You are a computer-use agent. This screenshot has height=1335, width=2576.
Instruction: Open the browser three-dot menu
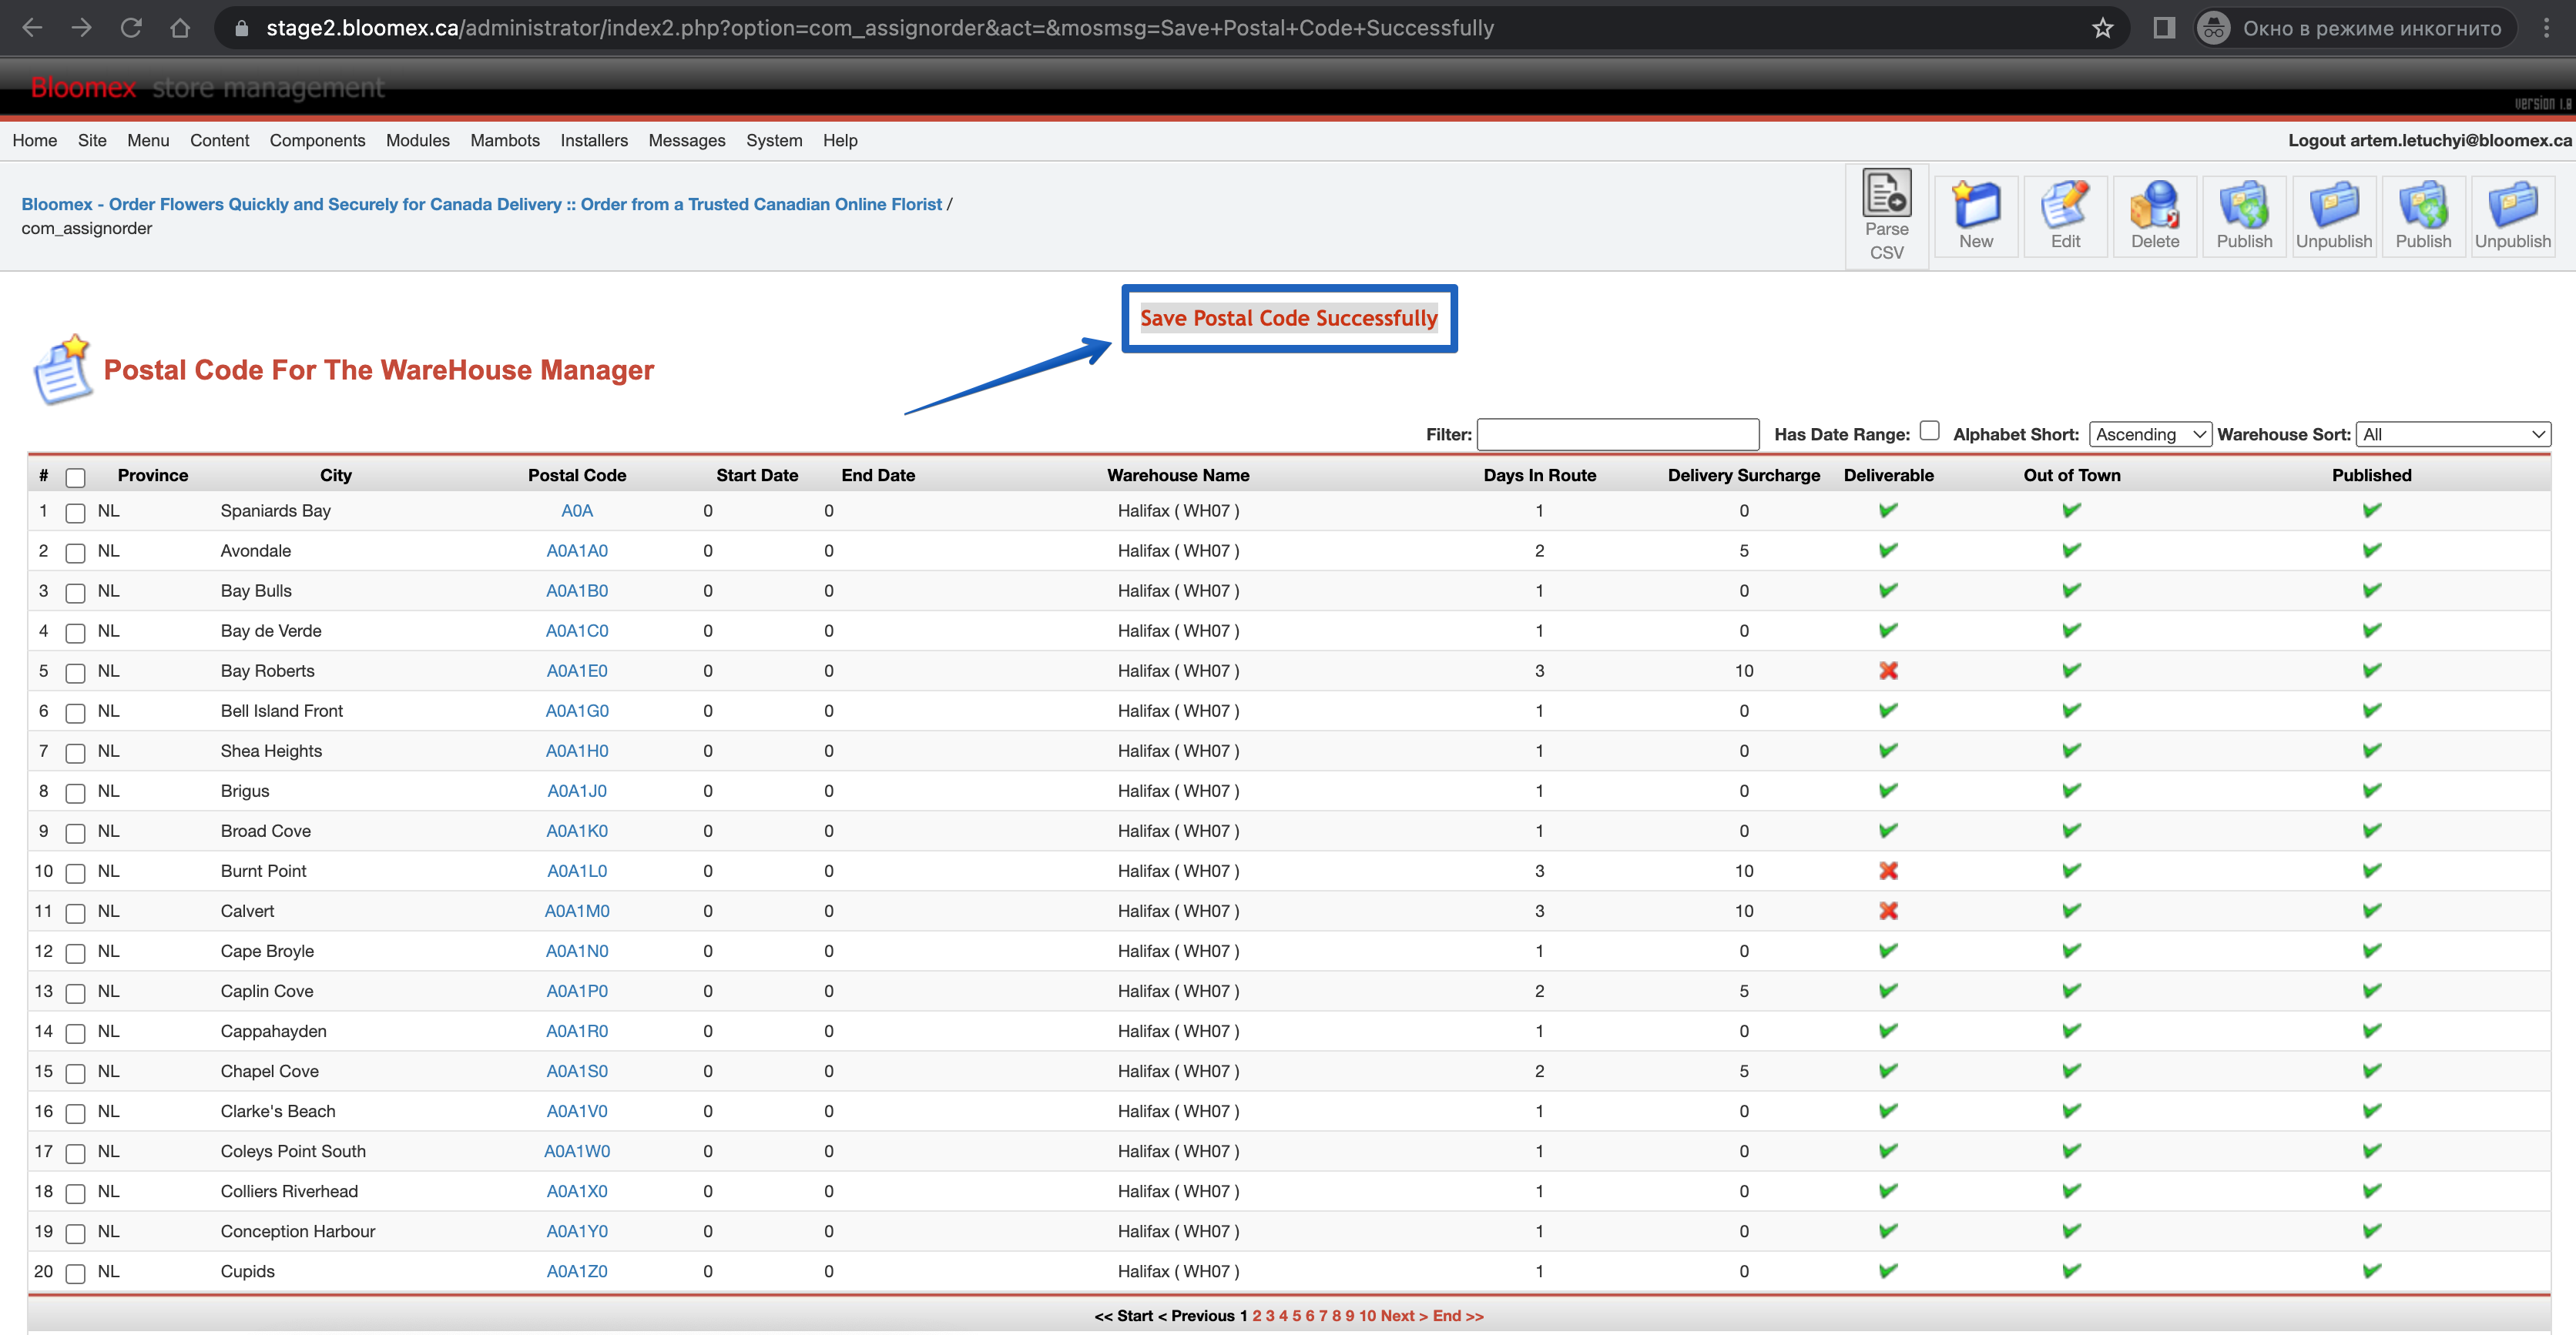tap(2546, 28)
